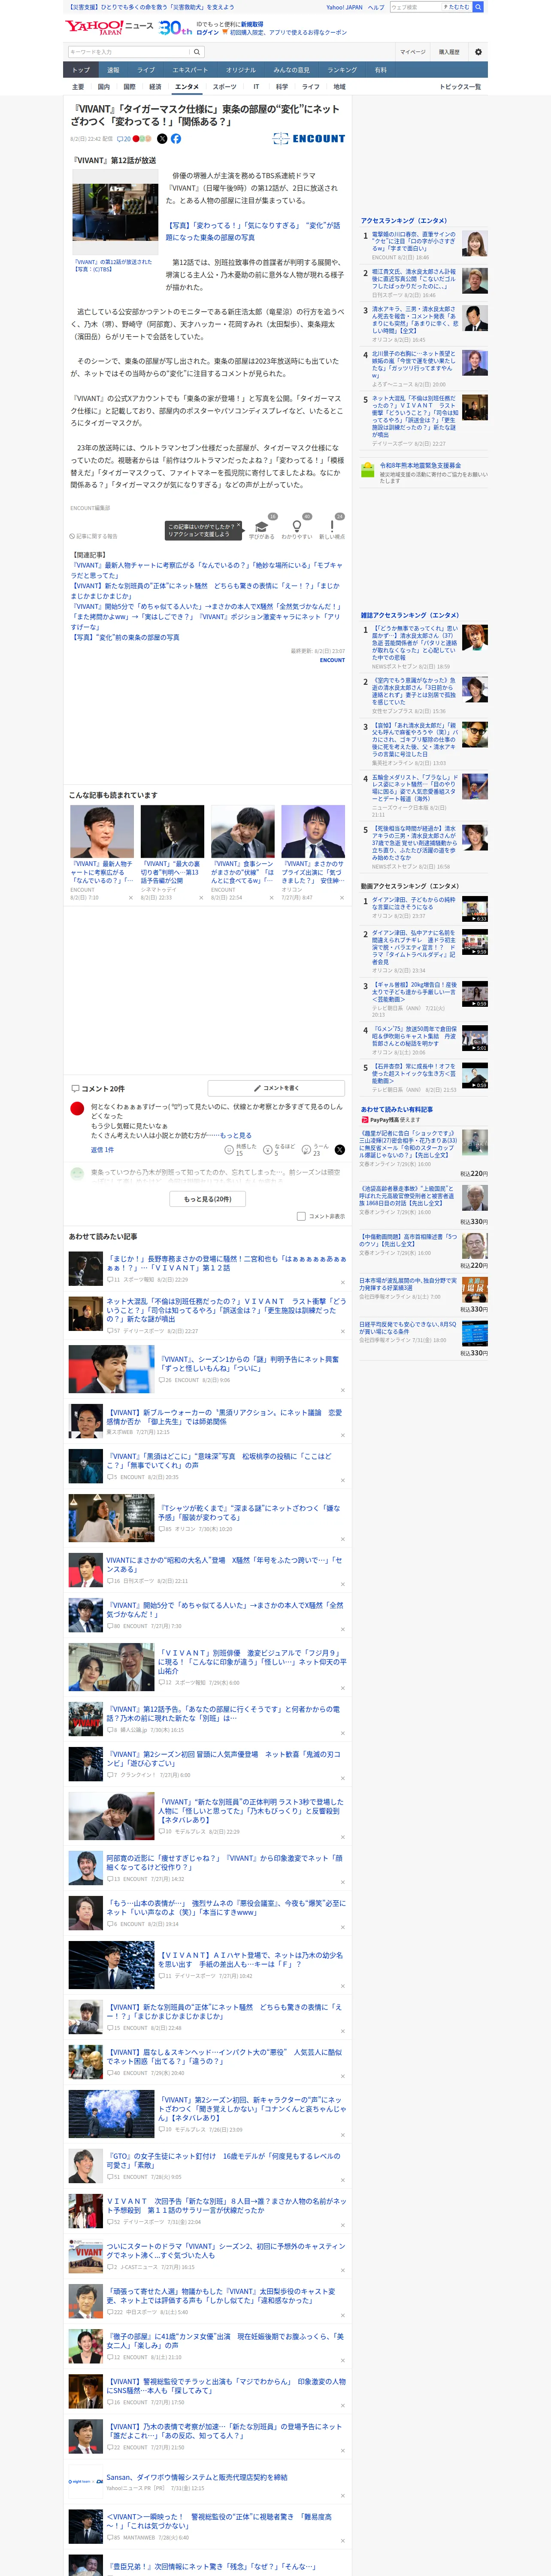
Task: Open the 国内 category
Action: pyautogui.click(x=104, y=87)
